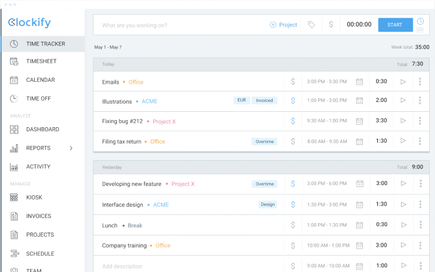
Task: Add a Project to new timer
Action: (283, 25)
